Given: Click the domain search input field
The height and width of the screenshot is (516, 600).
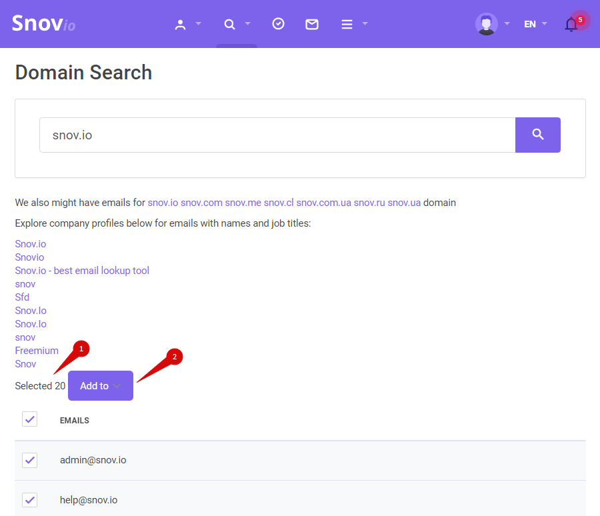Looking at the screenshot, I should pos(277,135).
